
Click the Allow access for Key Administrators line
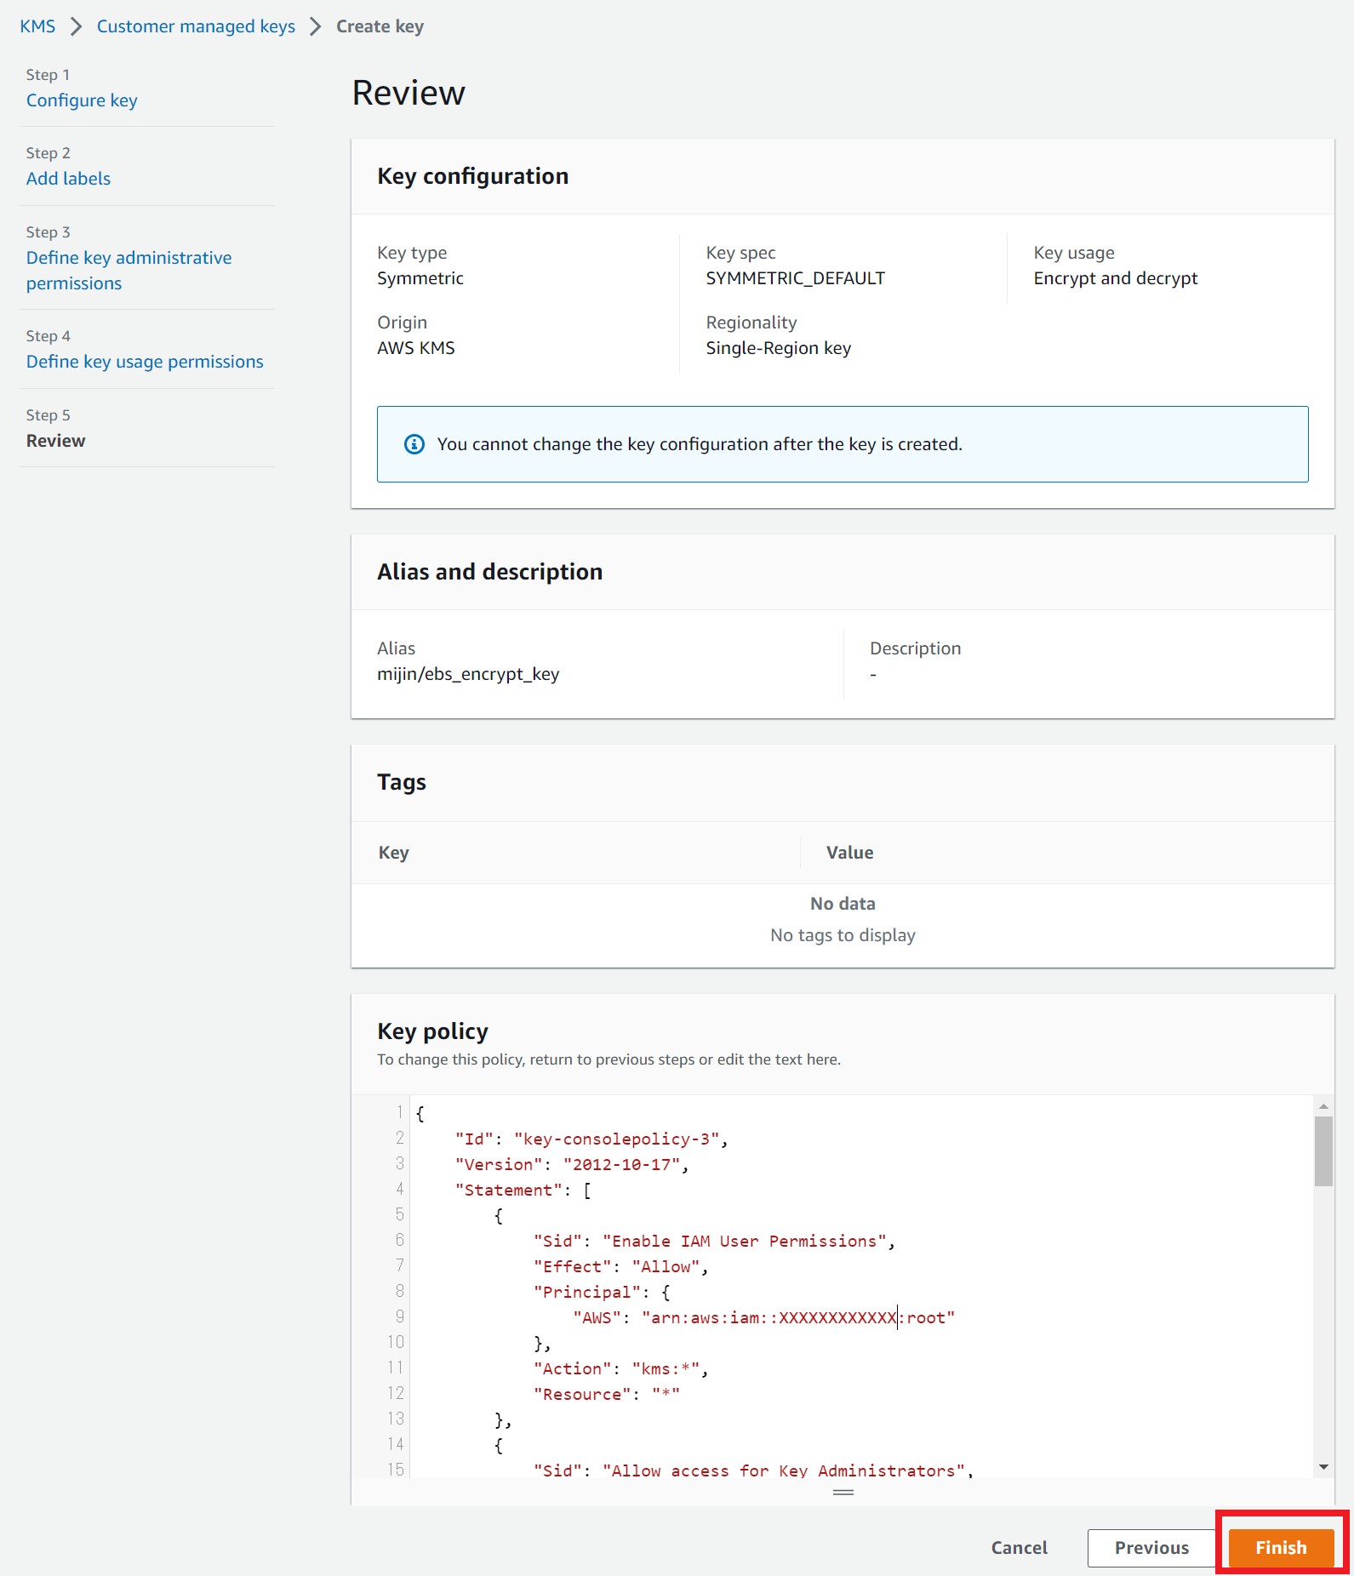coord(754,1470)
